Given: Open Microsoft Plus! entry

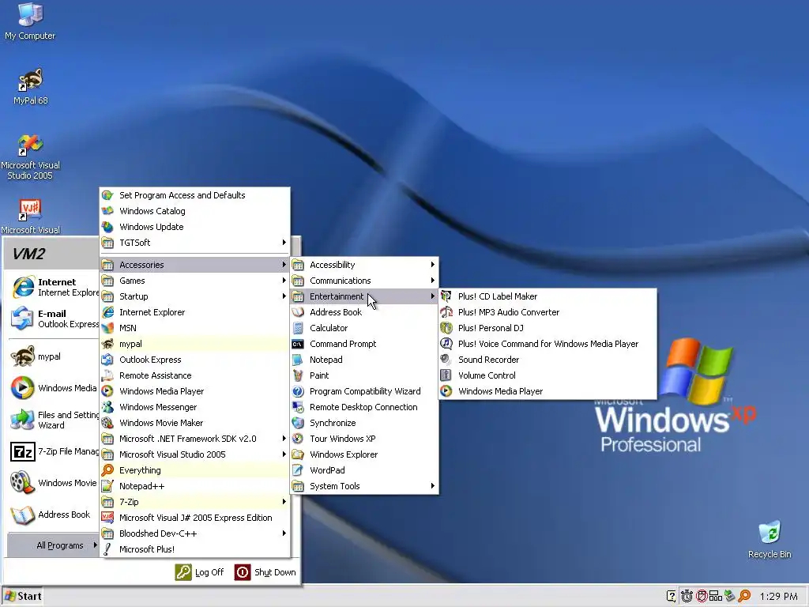Looking at the screenshot, I should click(194, 549).
